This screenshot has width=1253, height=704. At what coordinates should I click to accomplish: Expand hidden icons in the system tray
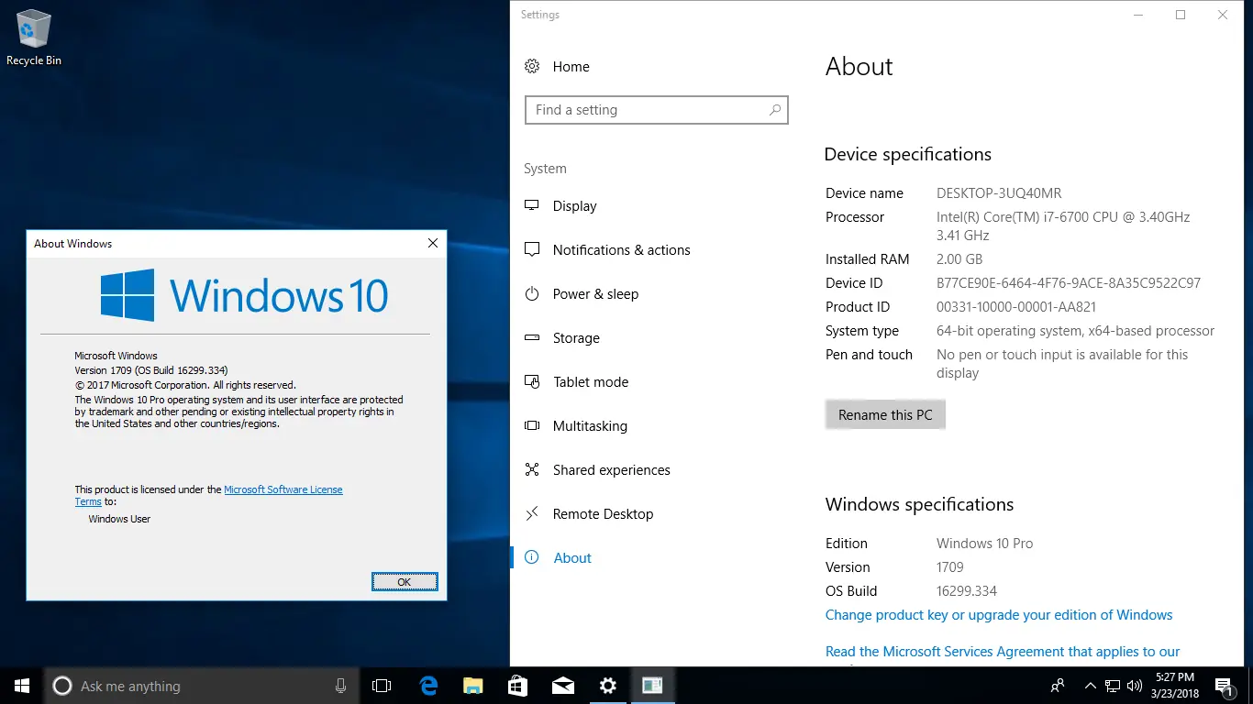tap(1091, 685)
